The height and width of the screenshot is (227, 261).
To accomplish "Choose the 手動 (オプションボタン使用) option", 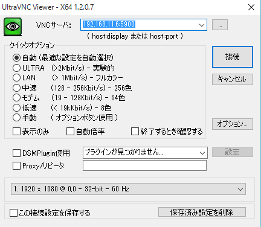I will click(16, 118).
